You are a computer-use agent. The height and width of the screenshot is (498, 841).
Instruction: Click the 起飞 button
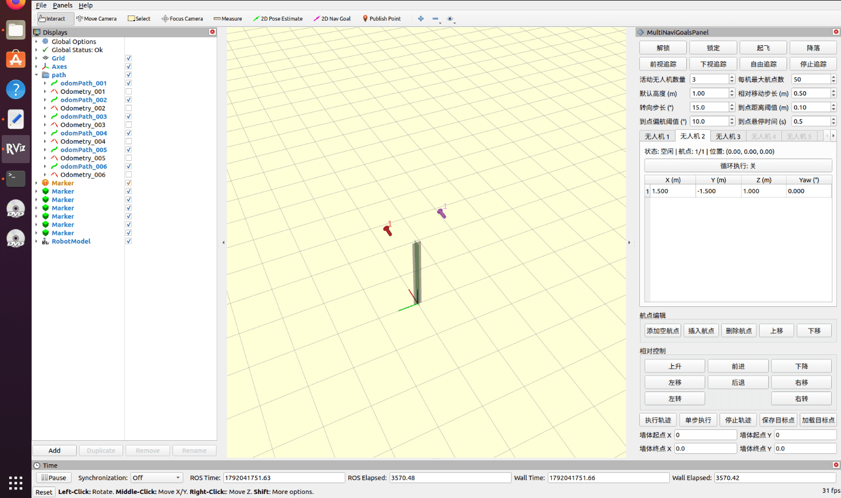763,48
